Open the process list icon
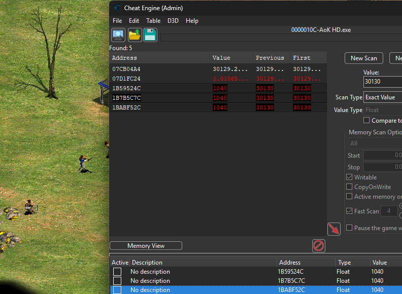The height and width of the screenshot is (294, 402). 118,35
